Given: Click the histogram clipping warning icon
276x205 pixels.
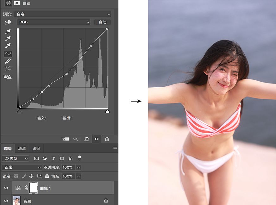Looking at the screenshot, I should coord(8,77).
